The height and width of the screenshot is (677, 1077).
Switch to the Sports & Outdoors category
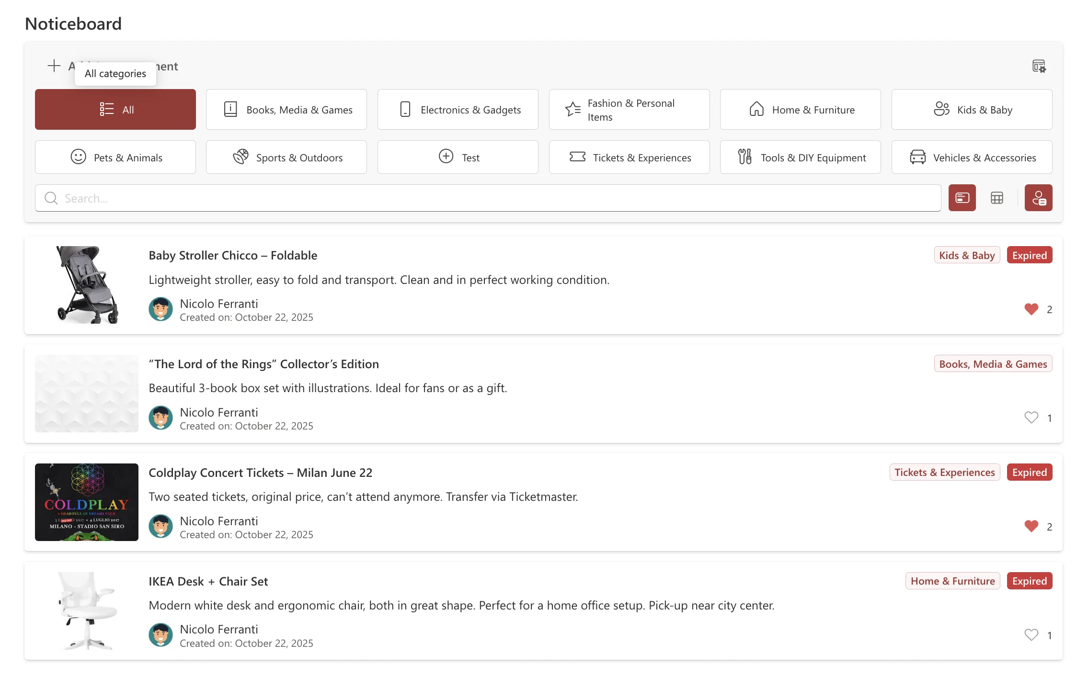[x=286, y=157]
